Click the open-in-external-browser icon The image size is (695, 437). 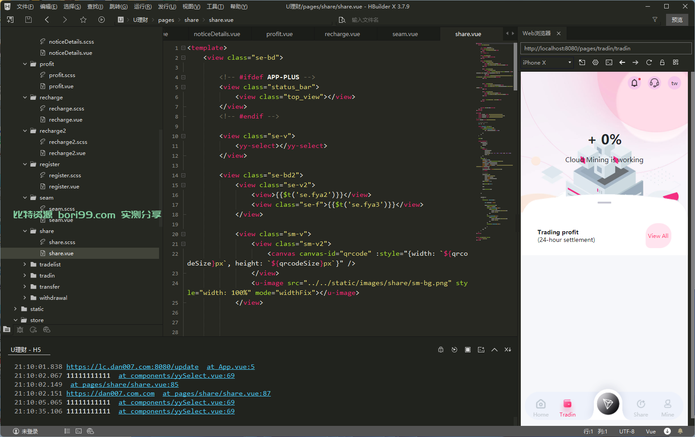point(582,63)
